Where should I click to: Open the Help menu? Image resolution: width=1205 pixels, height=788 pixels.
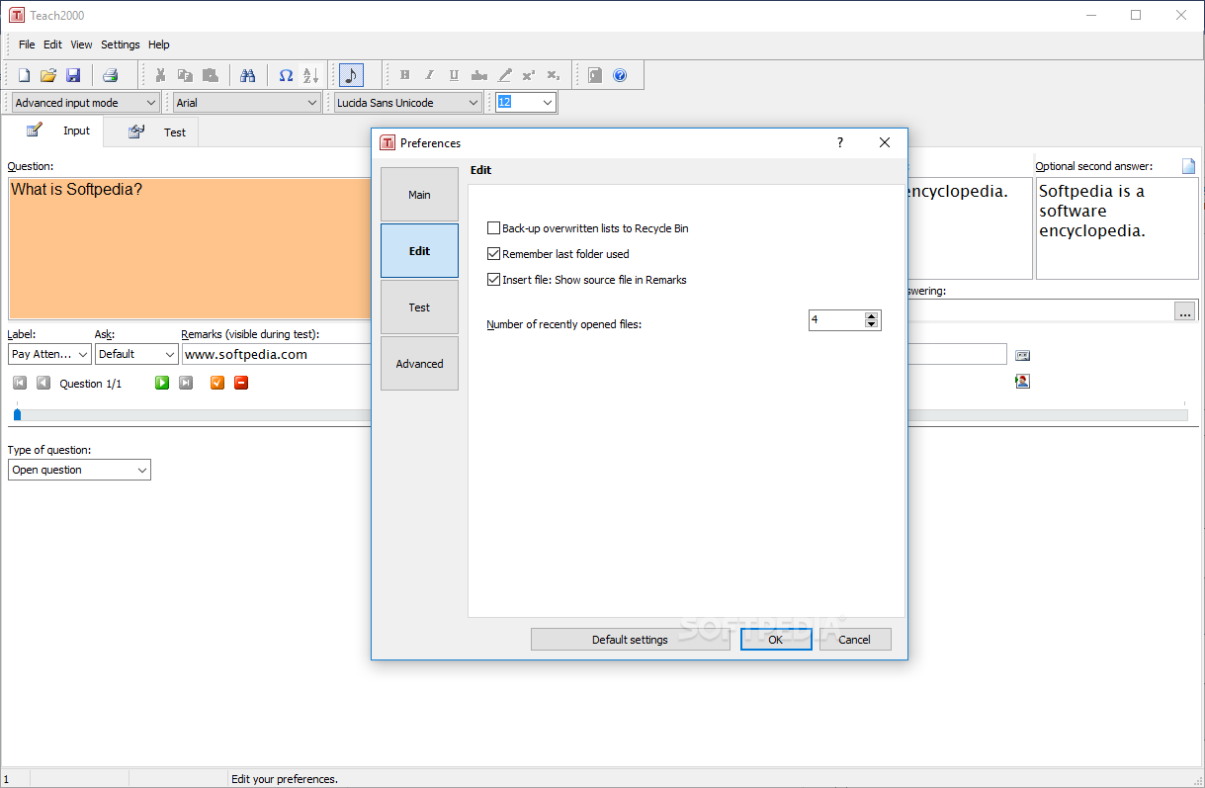click(159, 44)
